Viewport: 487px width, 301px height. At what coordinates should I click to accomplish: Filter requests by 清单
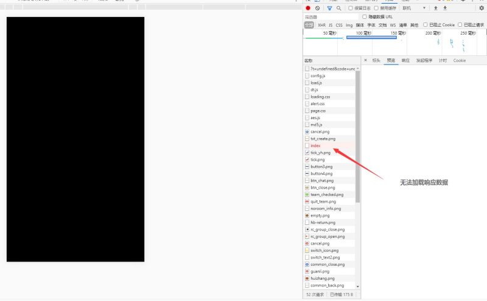tap(403, 25)
